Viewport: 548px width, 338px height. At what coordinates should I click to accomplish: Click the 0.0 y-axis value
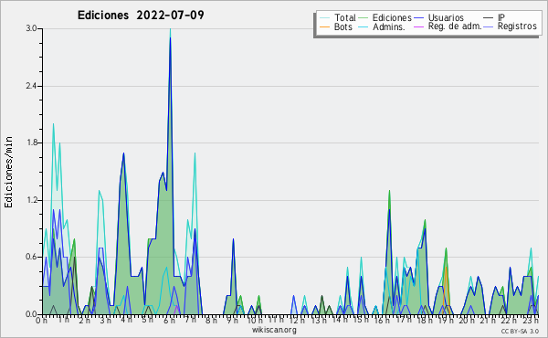coord(31,314)
